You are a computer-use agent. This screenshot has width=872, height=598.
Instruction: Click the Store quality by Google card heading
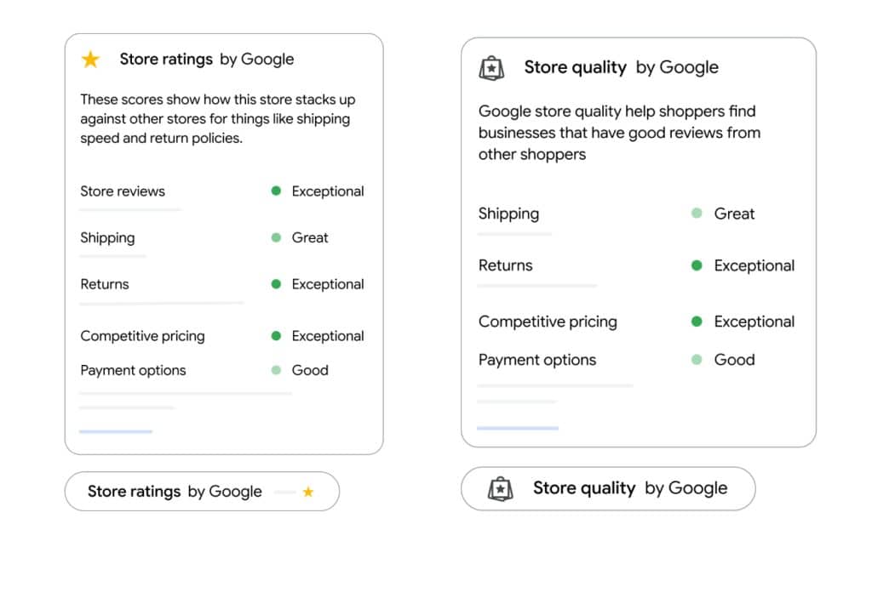(x=621, y=67)
